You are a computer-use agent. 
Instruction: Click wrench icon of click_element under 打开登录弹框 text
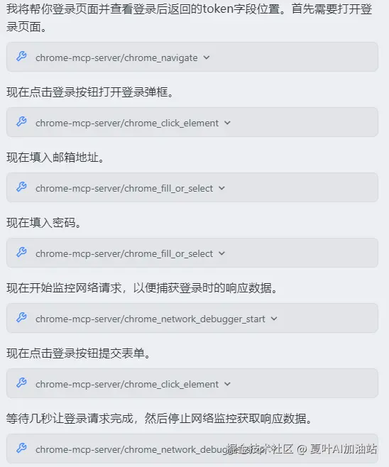click(21, 122)
